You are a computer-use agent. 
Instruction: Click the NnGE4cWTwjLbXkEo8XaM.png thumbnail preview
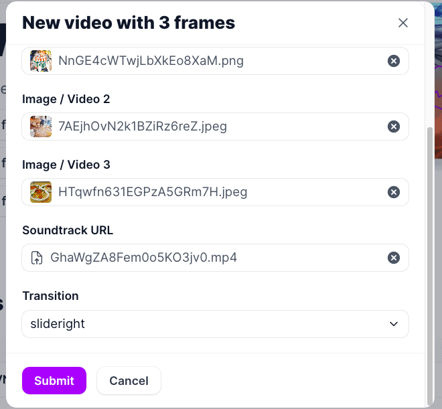click(41, 61)
